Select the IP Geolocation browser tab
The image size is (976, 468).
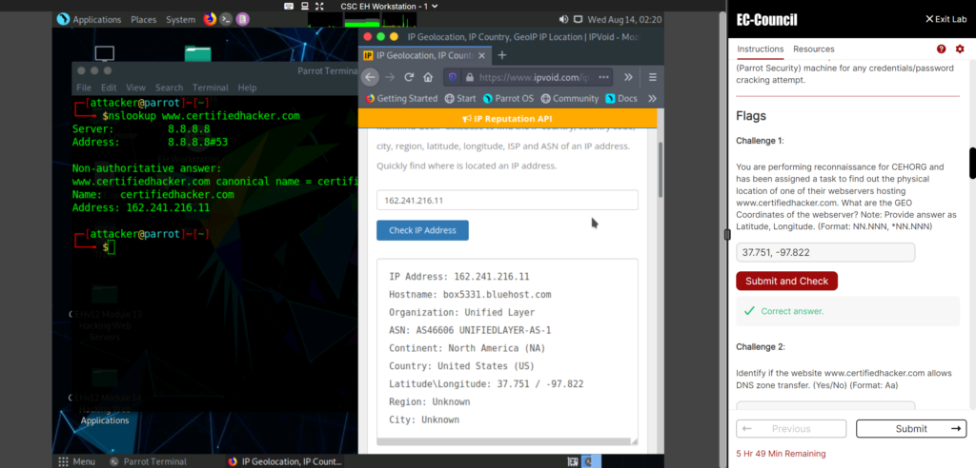pyautogui.click(x=425, y=55)
